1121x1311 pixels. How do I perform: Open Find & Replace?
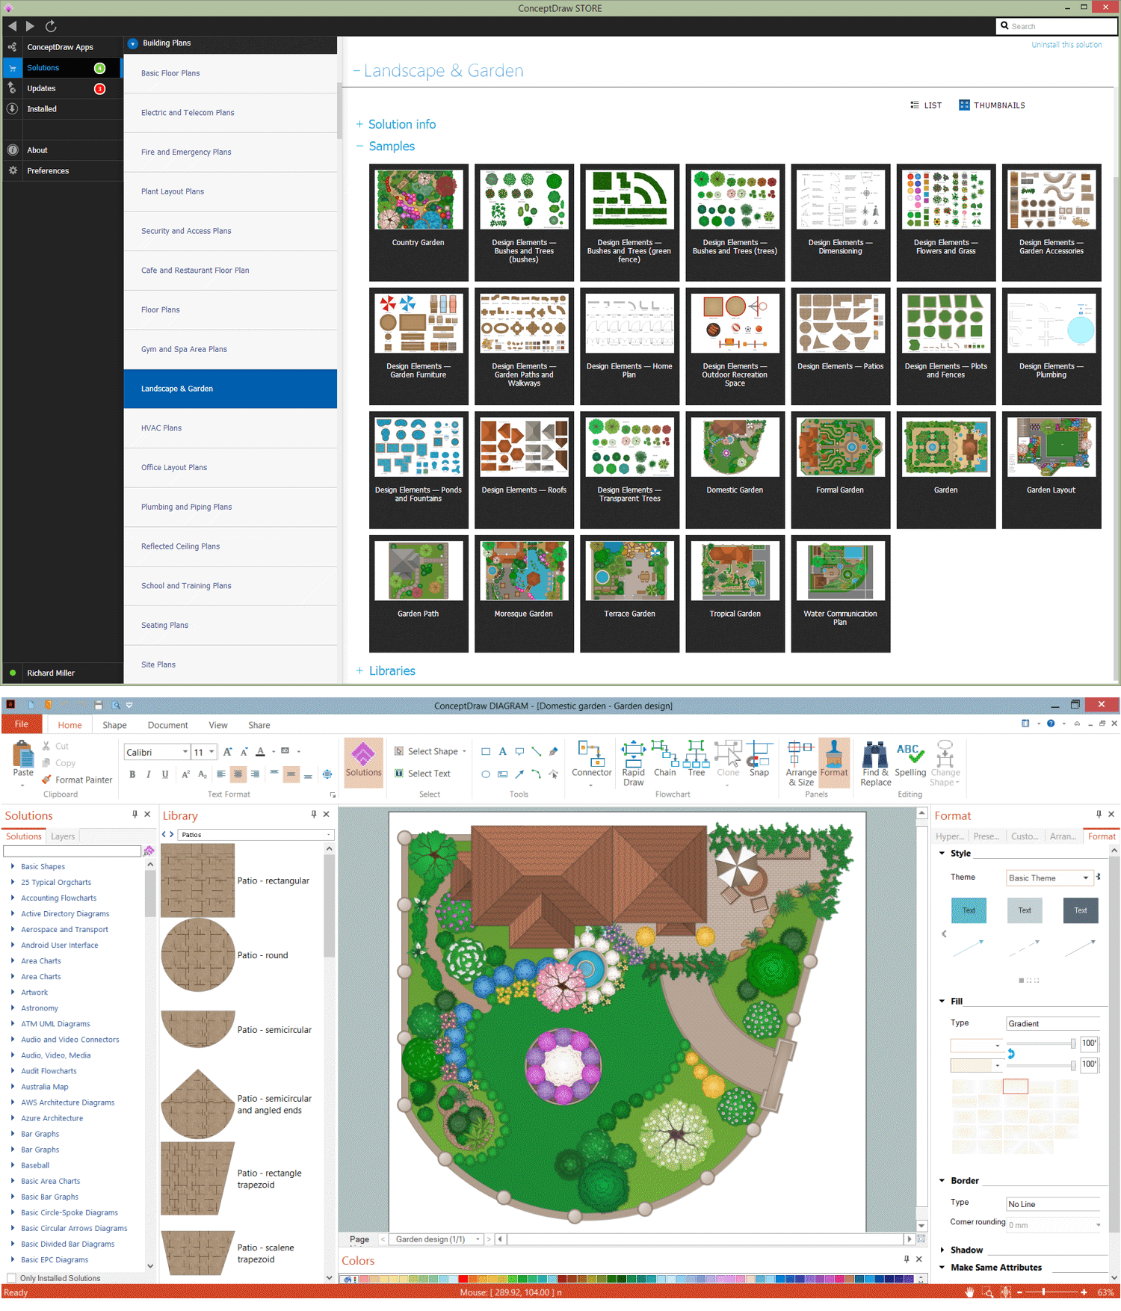(875, 763)
